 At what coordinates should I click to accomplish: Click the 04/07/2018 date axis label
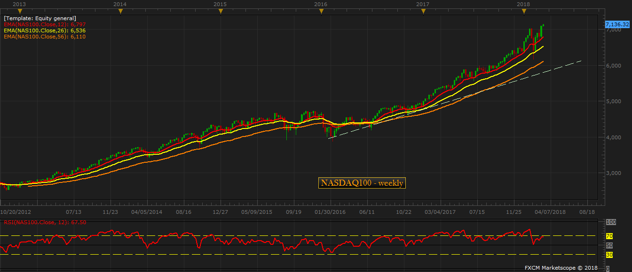pyautogui.click(x=550, y=212)
